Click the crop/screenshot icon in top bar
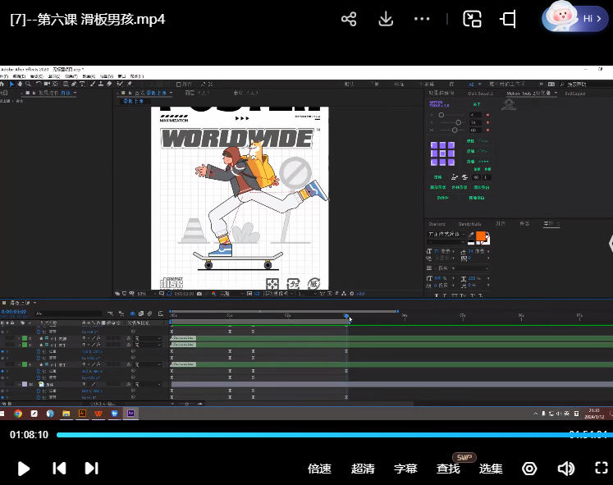The height and width of the screenshot is (485, 613). click(x=509, y=19)
